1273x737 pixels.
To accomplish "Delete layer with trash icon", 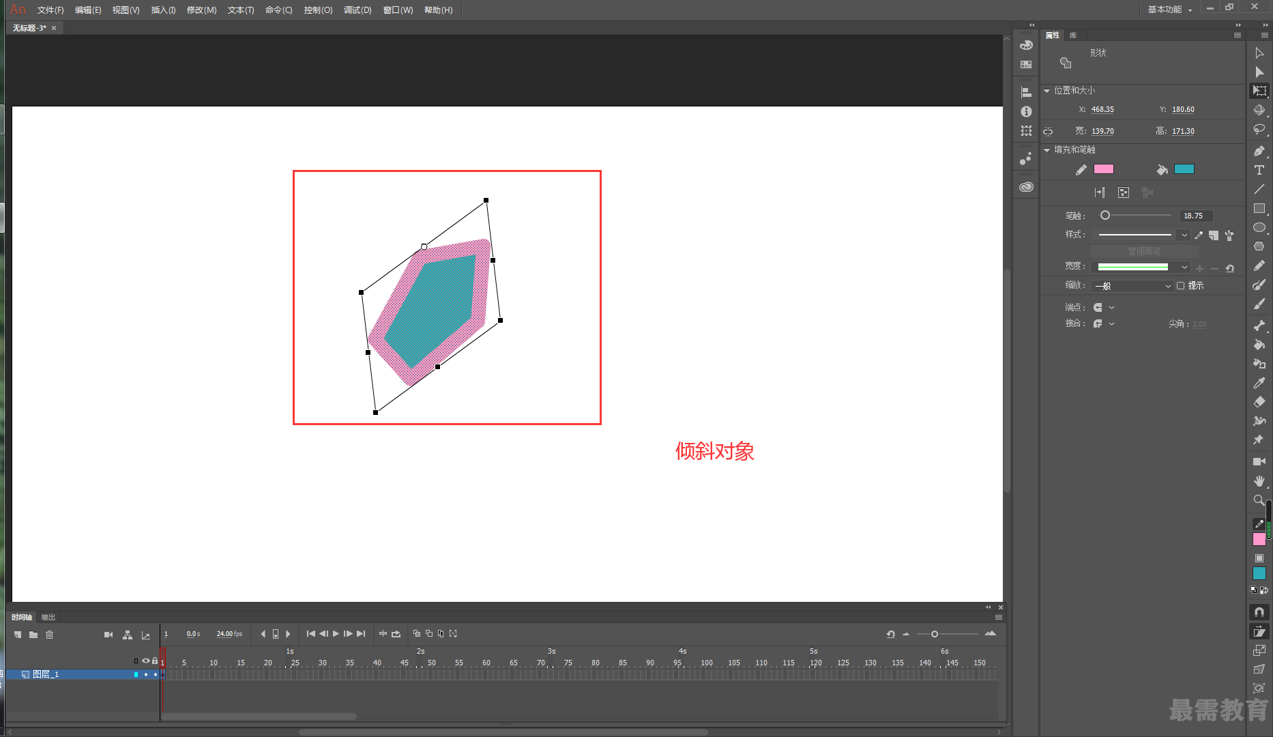I will pos(50,635).
